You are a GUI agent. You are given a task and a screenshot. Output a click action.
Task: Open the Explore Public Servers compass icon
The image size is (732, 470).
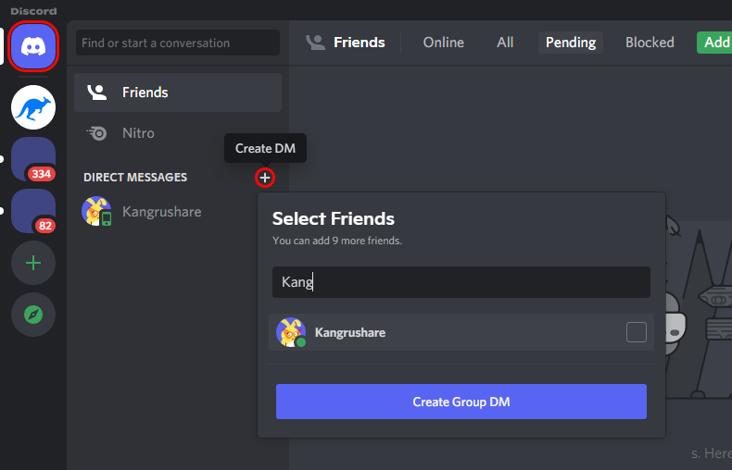pos(33,315)
